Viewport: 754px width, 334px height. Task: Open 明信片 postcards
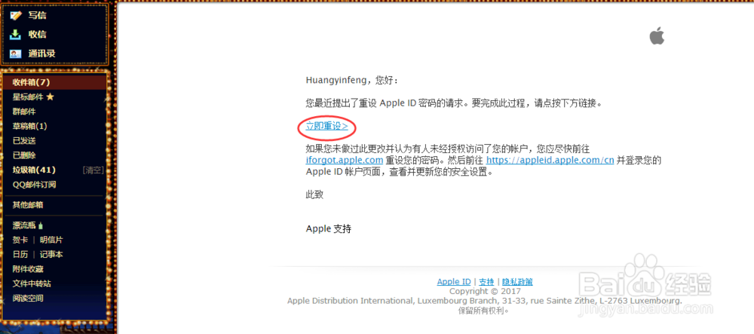point(51,240)
